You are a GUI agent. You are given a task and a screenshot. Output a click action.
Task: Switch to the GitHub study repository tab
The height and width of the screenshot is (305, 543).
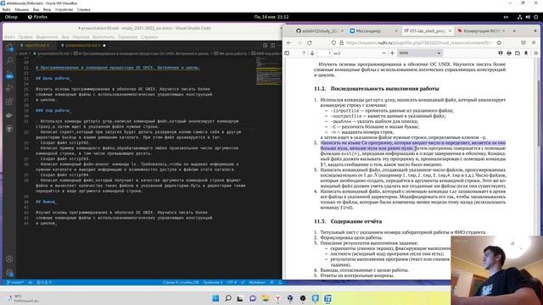[319, 30]
